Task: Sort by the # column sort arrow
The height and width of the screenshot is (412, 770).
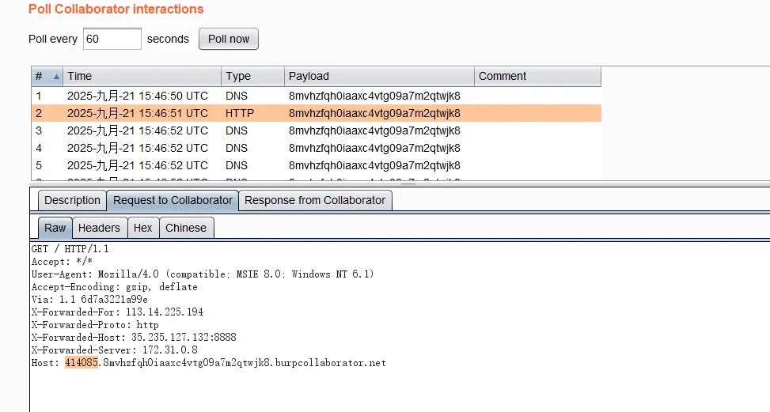Action: [56, 77]
